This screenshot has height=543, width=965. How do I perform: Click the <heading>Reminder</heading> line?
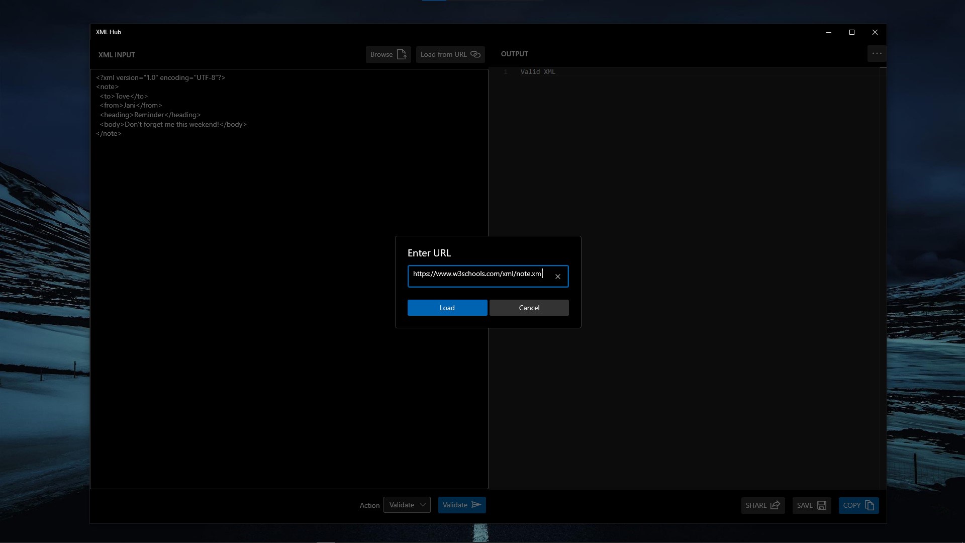(x=150, y=115)
